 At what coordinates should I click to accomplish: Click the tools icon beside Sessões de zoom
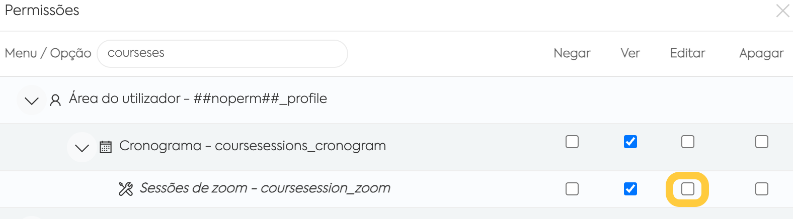click(x=126, y=189)
